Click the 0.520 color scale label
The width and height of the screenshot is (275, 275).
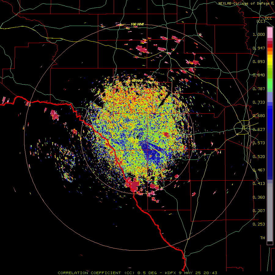coord(259,157)
